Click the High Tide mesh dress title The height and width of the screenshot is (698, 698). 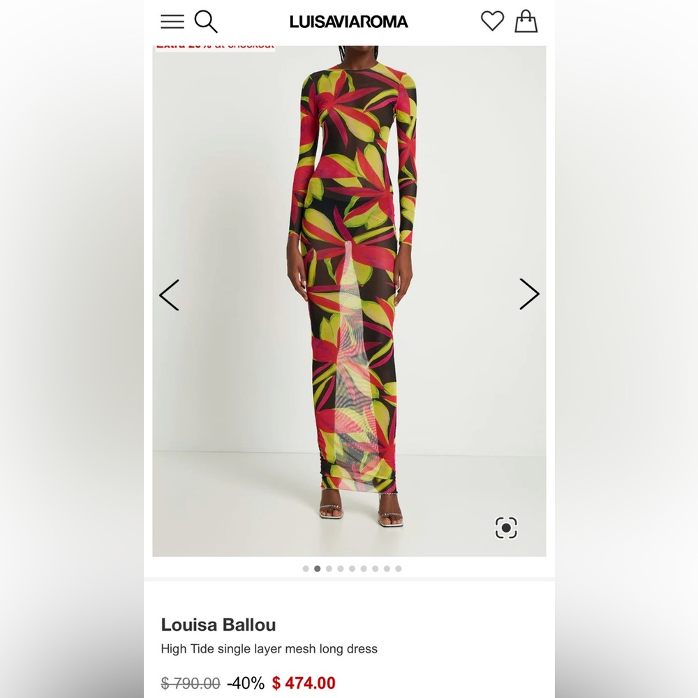[269, 648]
